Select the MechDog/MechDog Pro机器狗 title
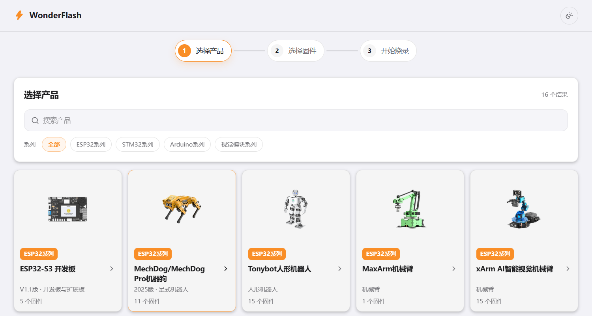Image resolution: width=592 pixels, height=316 pixels. pyautogui.click(x=170, y=274)
